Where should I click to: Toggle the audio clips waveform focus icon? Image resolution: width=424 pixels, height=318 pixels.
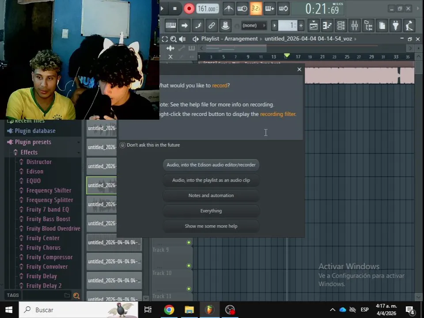tap(170, 49)
